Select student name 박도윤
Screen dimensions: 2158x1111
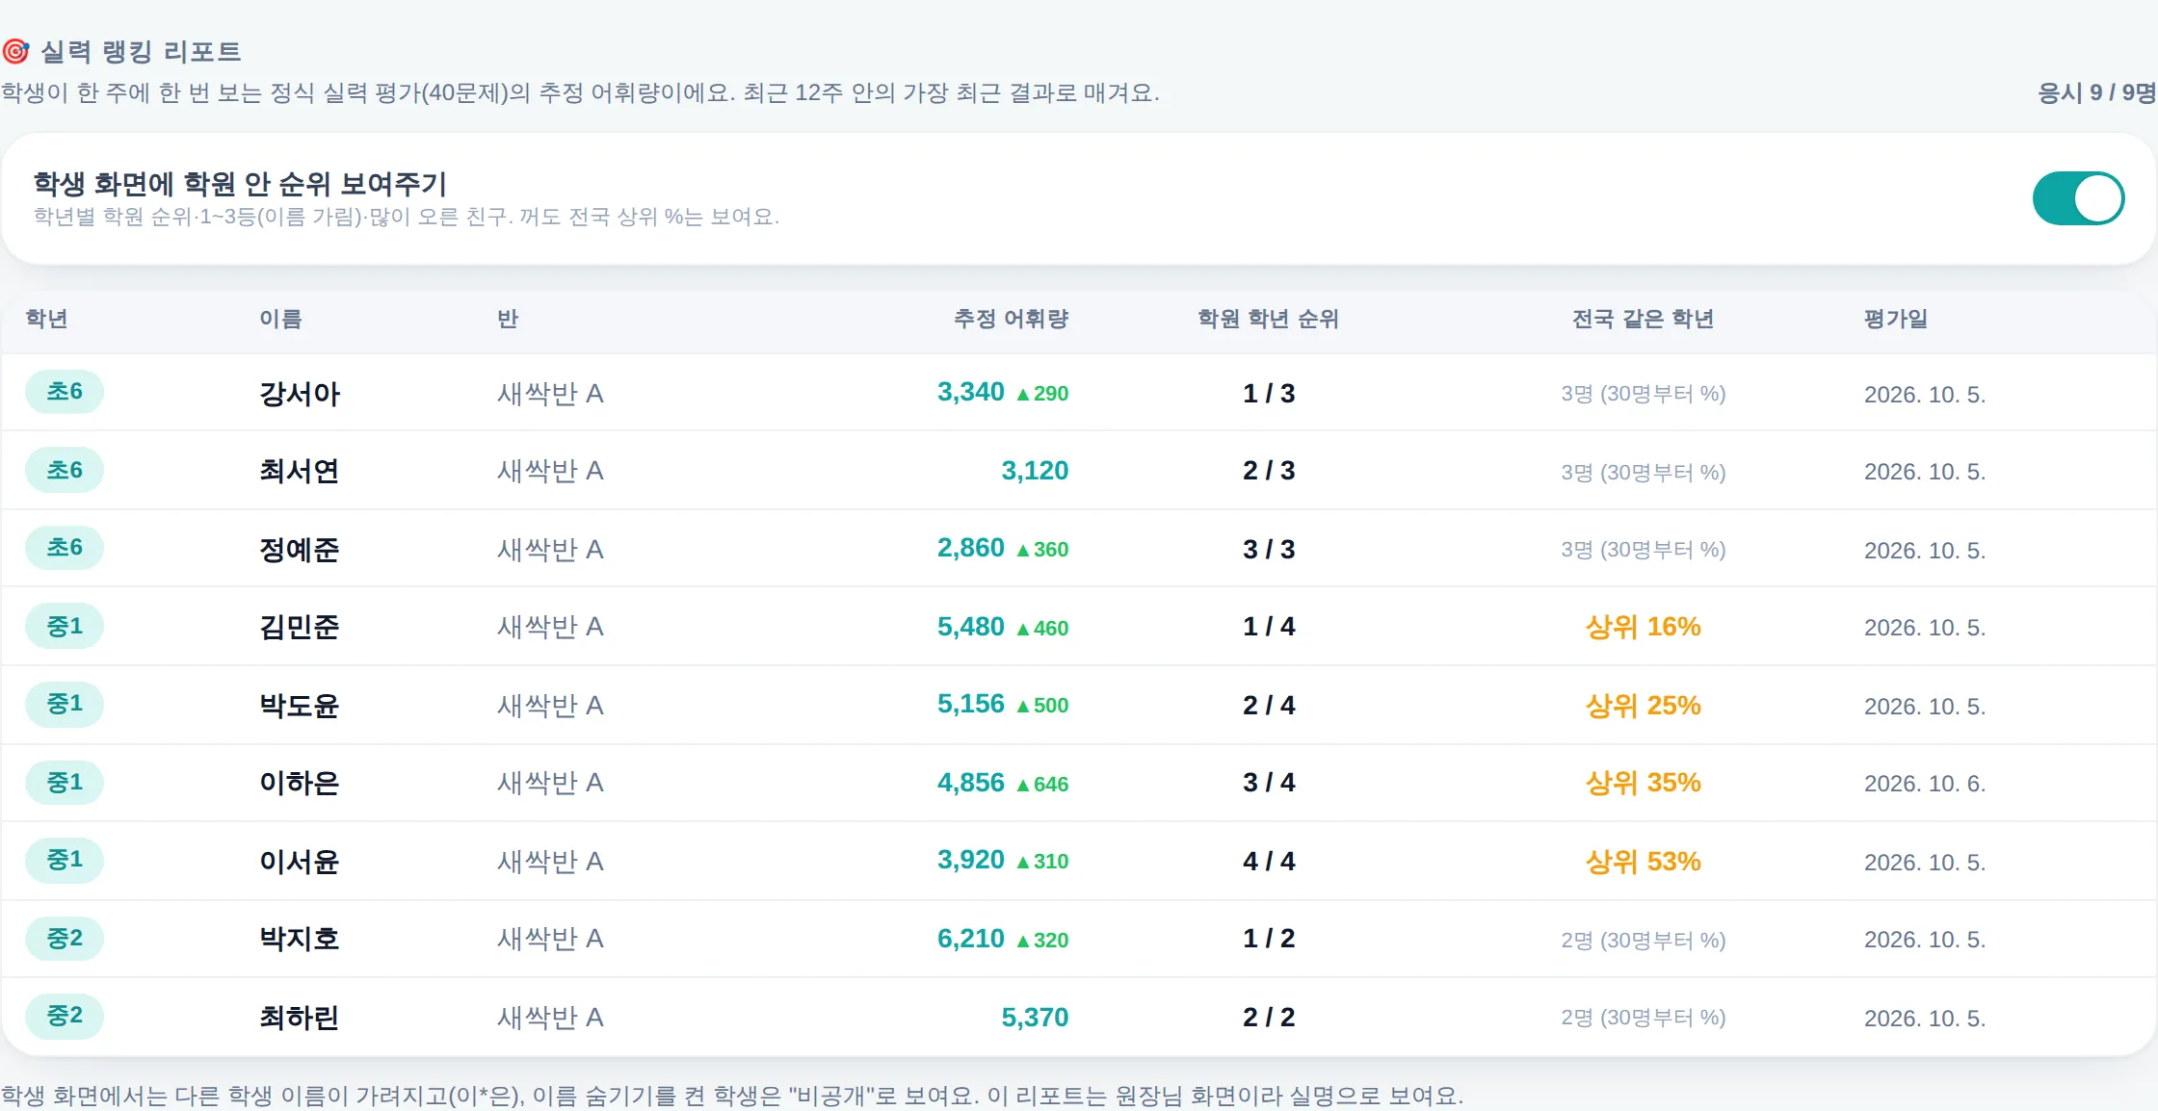click(300, 706)
